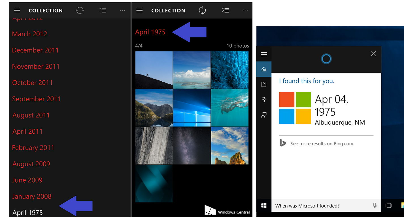The height and width of the screenshot is (220, 404).
Task: Open the blue ice cave photo
Action: [230, 70]
